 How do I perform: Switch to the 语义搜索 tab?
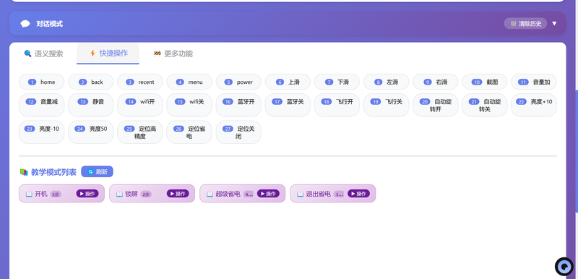43,53
